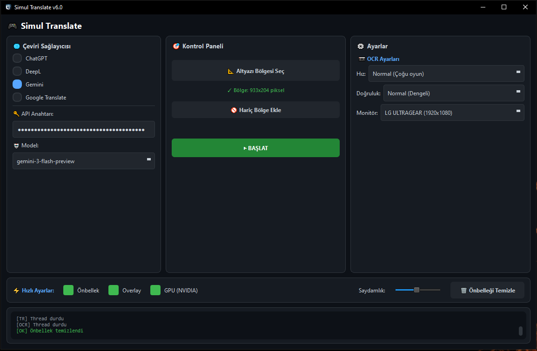Click the target icon beside Kontrol Paneli
This screenshot has height=351, width=537.
(176, 46)
